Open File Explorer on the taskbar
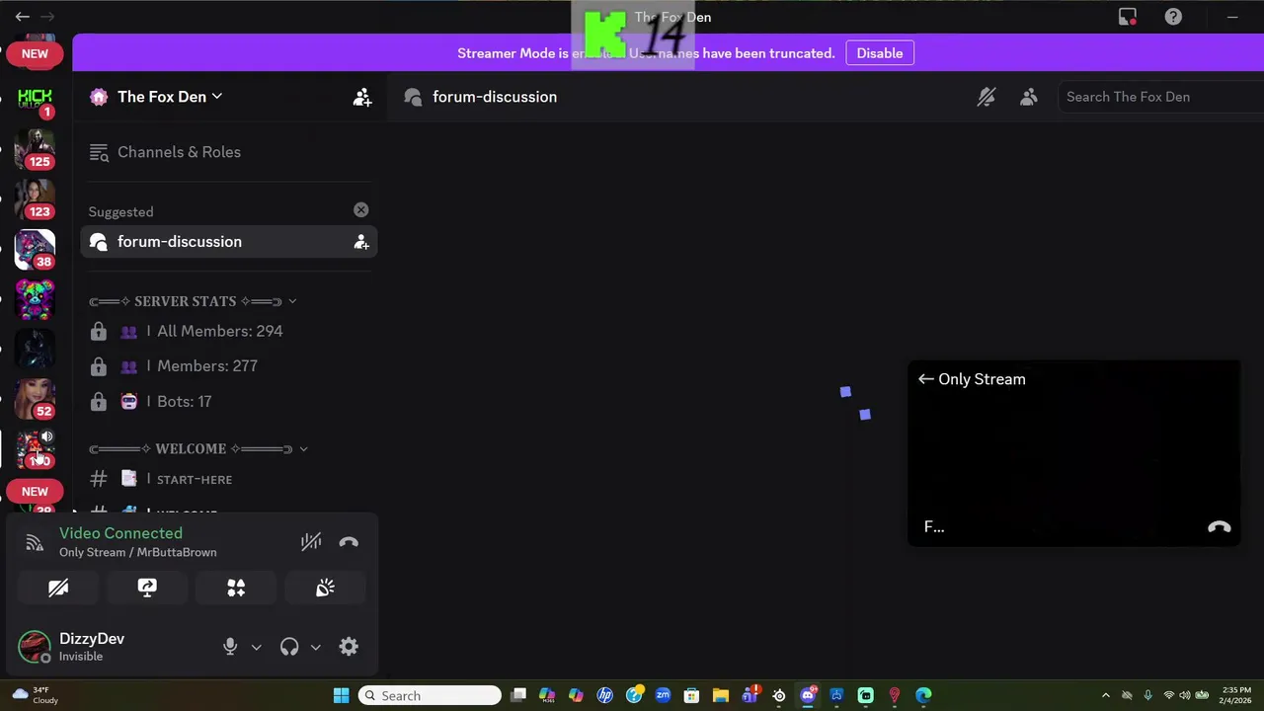 tap(721, 696)
